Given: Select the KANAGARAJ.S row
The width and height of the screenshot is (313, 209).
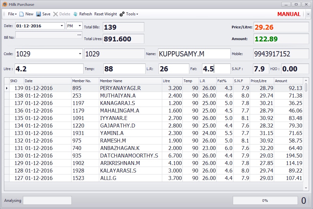Looking at the screenshot, I should coord(153,103).
